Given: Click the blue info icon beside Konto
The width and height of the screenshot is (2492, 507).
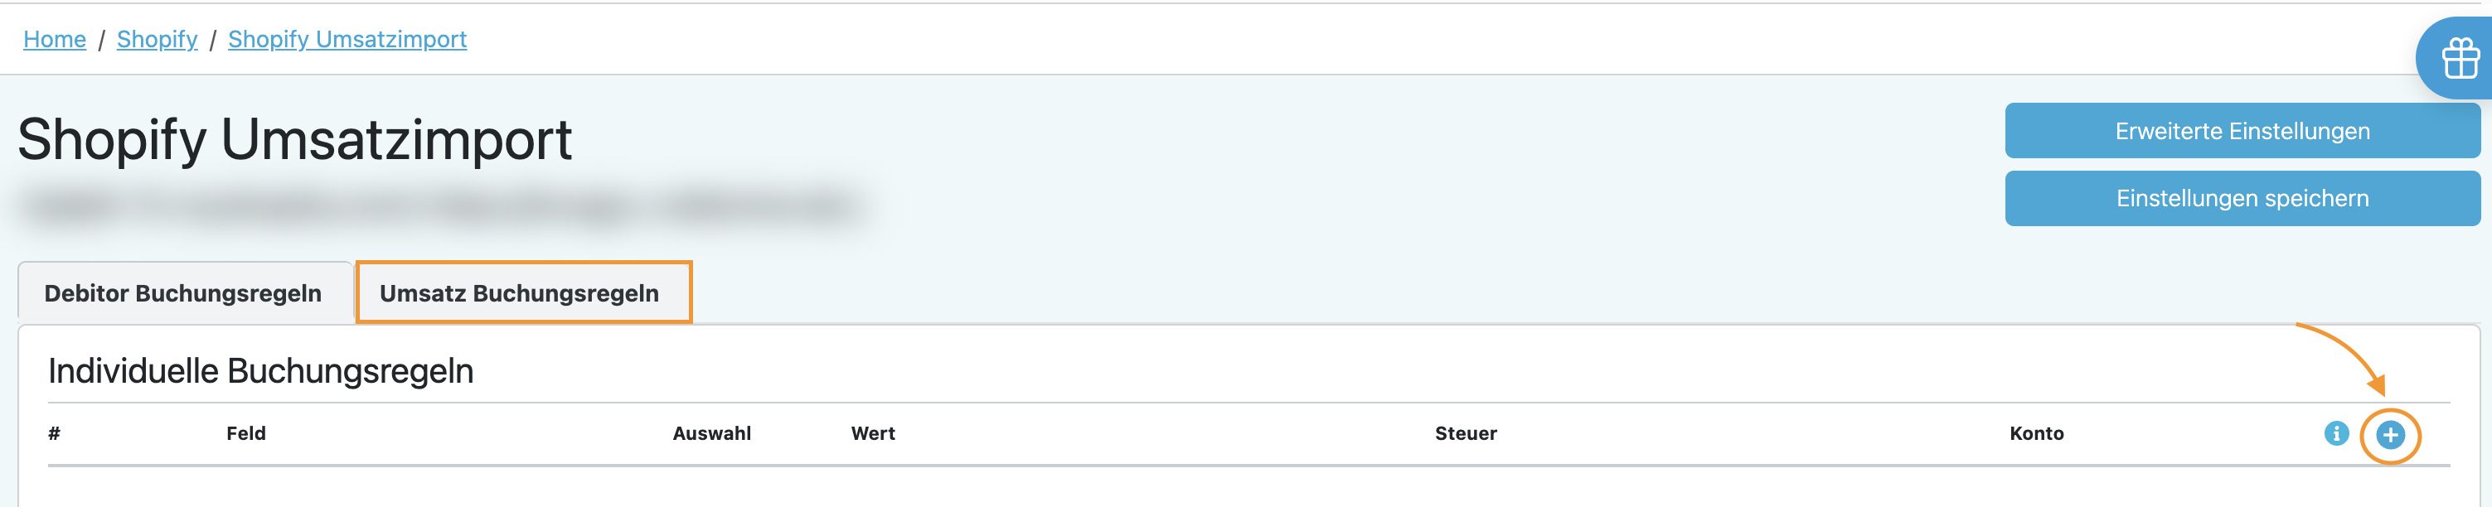Looking at the screenshot, I should (2335, 433).
